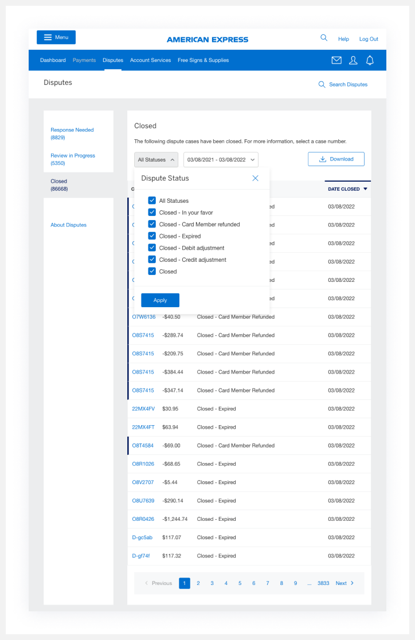
Task: Open Account Services tab
Action: [150, 60]
